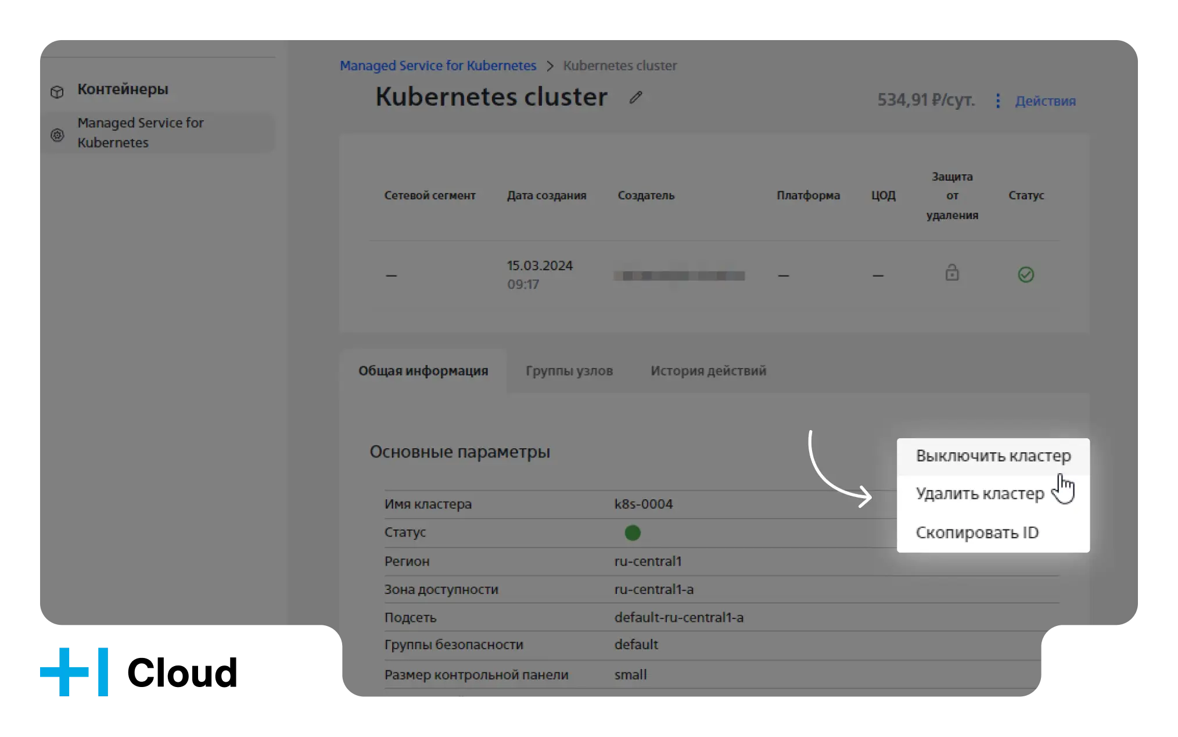Click the pencil edit icon beside Kubernetes cluster title
This screenshot has height=737, width=1178.
[x=635, y=98]
